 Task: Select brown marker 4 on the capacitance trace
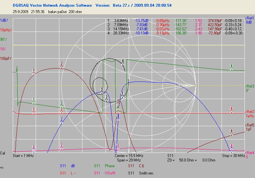point(231,132)
